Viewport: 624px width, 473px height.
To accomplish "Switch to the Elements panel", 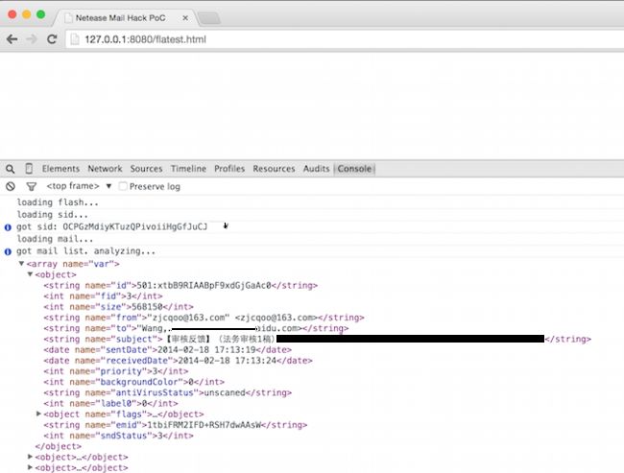I will click(x=60, y=169).
